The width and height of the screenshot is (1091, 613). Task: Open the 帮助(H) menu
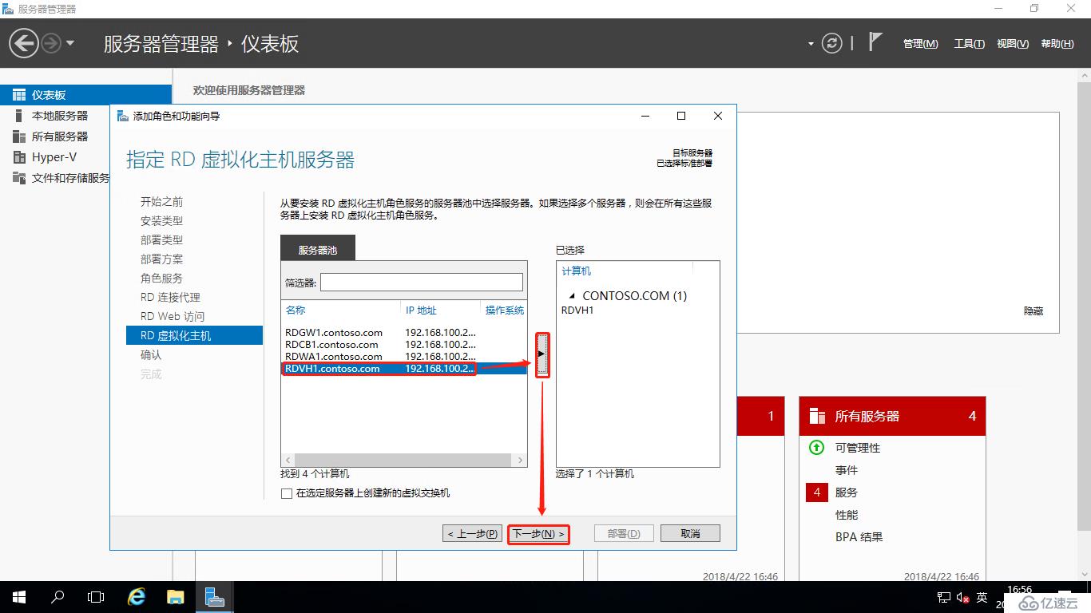(1057, 44)
